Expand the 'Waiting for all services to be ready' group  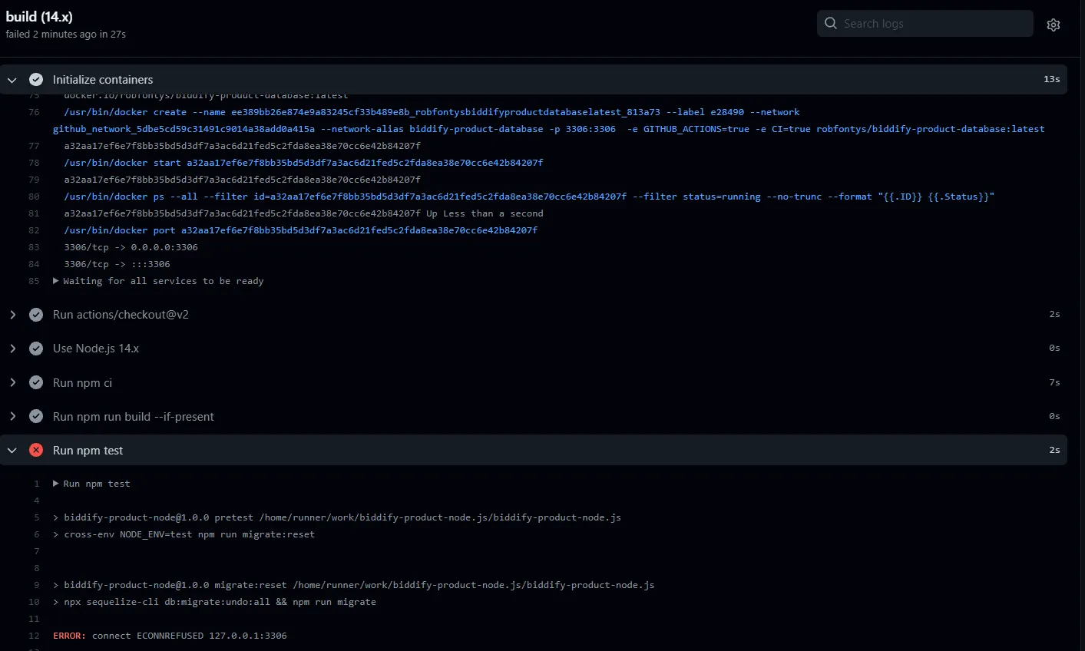(56, 281)
